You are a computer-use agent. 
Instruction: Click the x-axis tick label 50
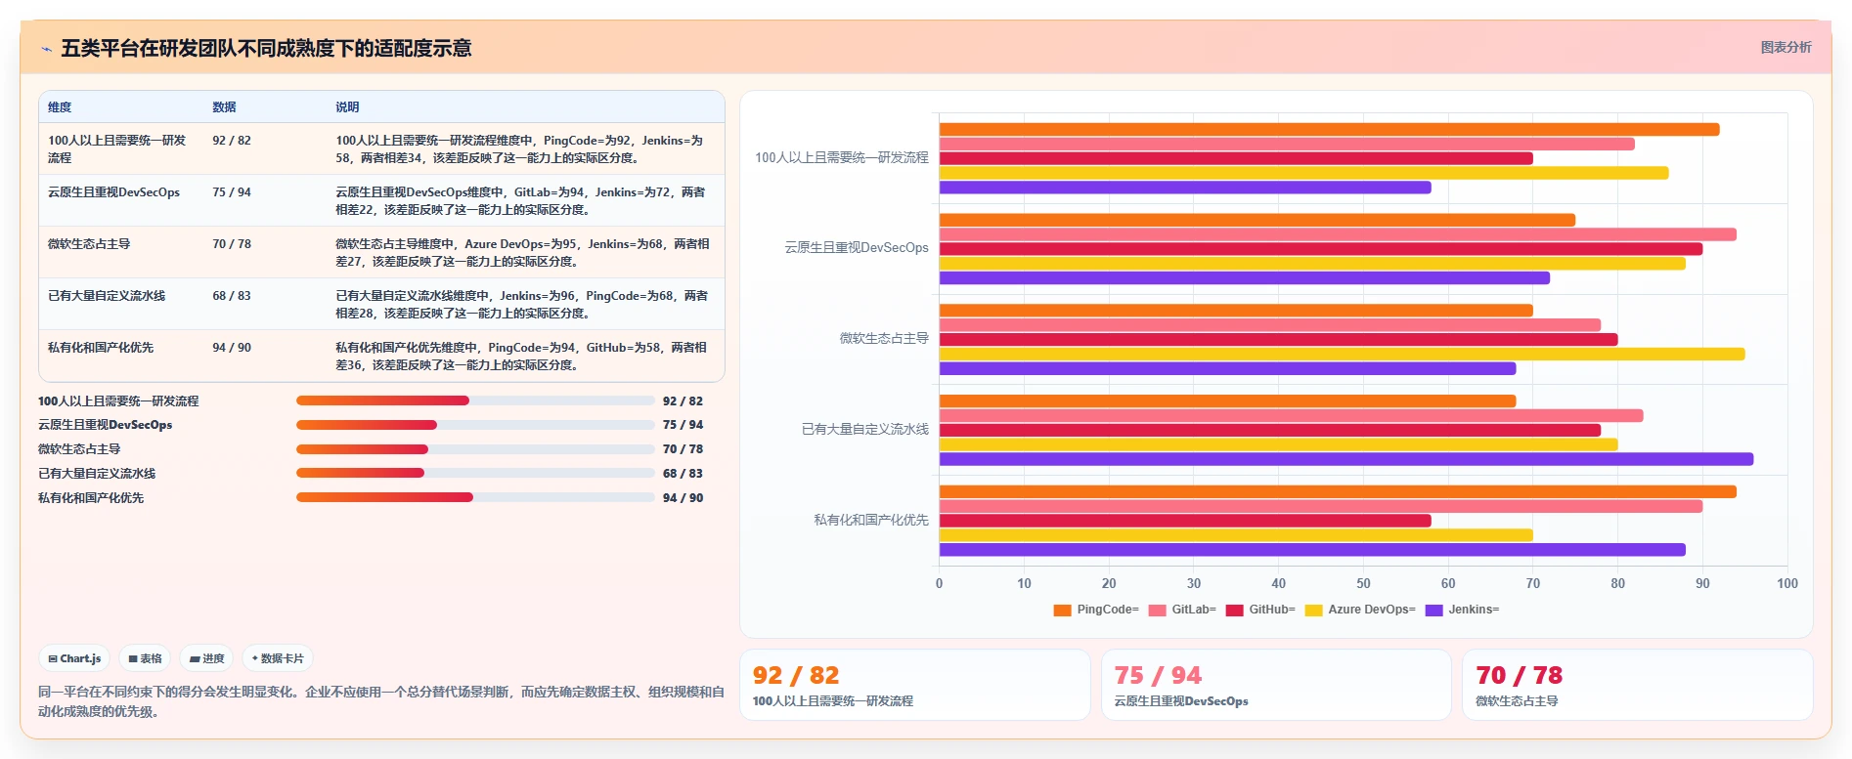point(1363,583)
